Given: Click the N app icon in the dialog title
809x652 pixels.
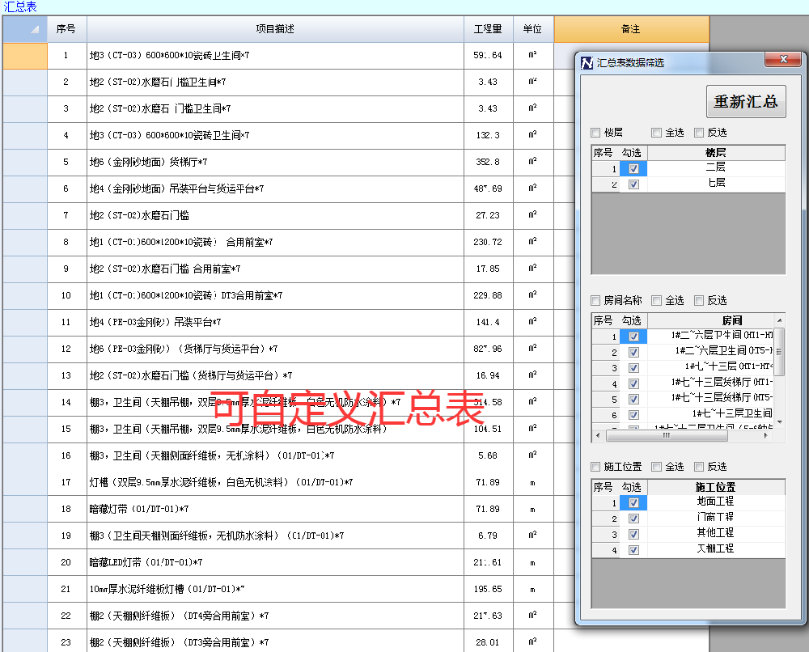Looking at the screenshot, I should (x=587, y=63).
